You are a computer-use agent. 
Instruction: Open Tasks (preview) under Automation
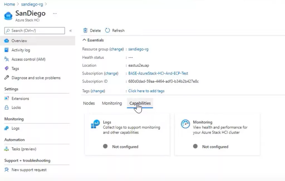click(24, 149)
